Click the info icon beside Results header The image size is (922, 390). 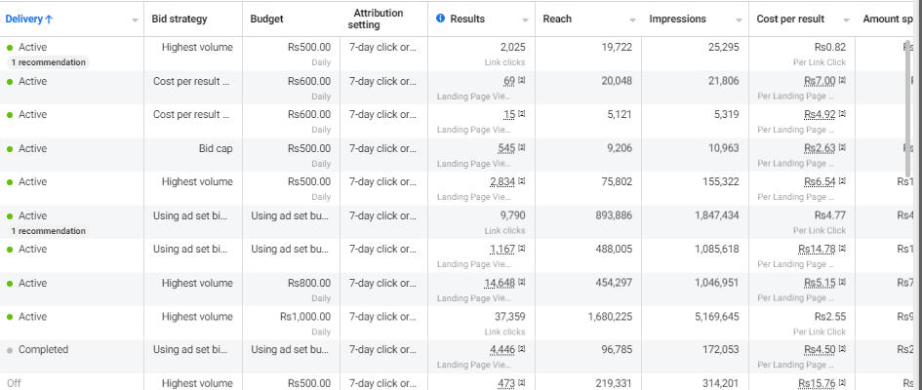pos(441,19)
